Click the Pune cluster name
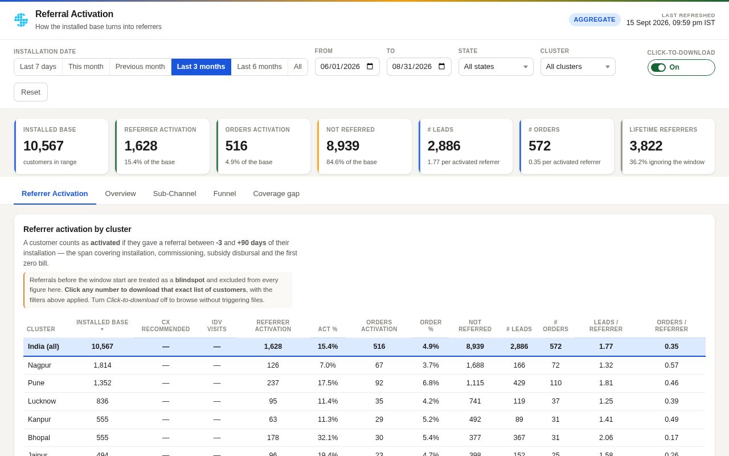Viewport: 729px width, 456px height. click(x=36, y=383)
